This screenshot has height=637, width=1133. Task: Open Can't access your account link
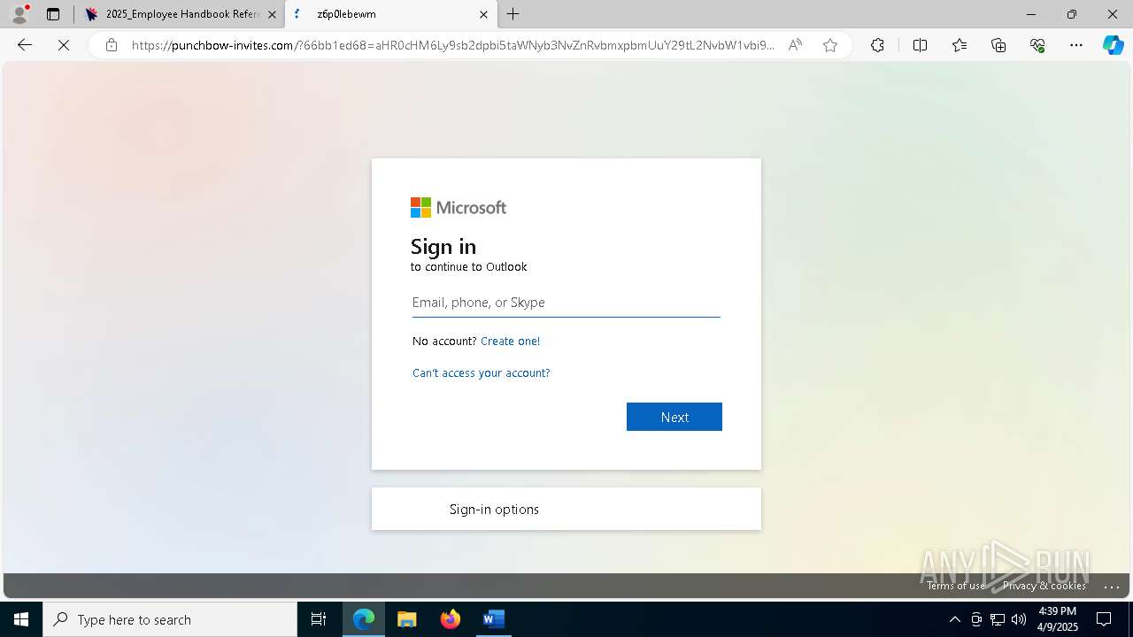tap(482, 373)
